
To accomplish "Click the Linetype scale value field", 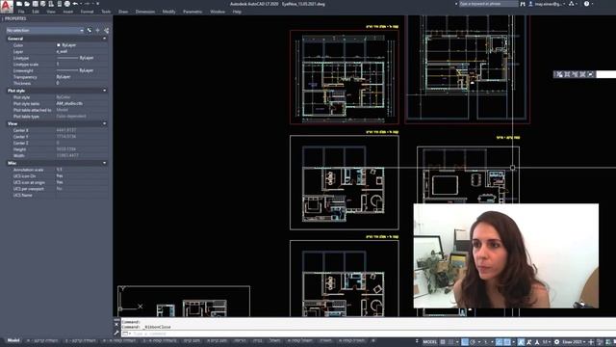I will pyautogui.click(x=82, y=65).
